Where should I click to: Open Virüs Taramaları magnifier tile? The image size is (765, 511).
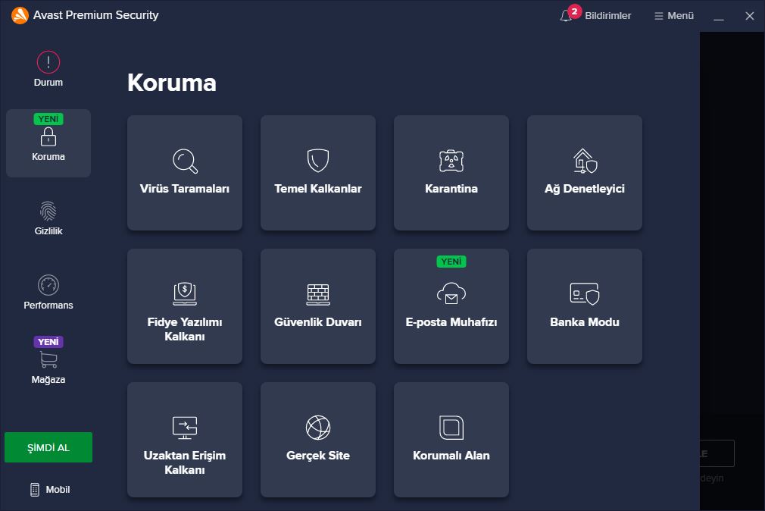(185, 173)
